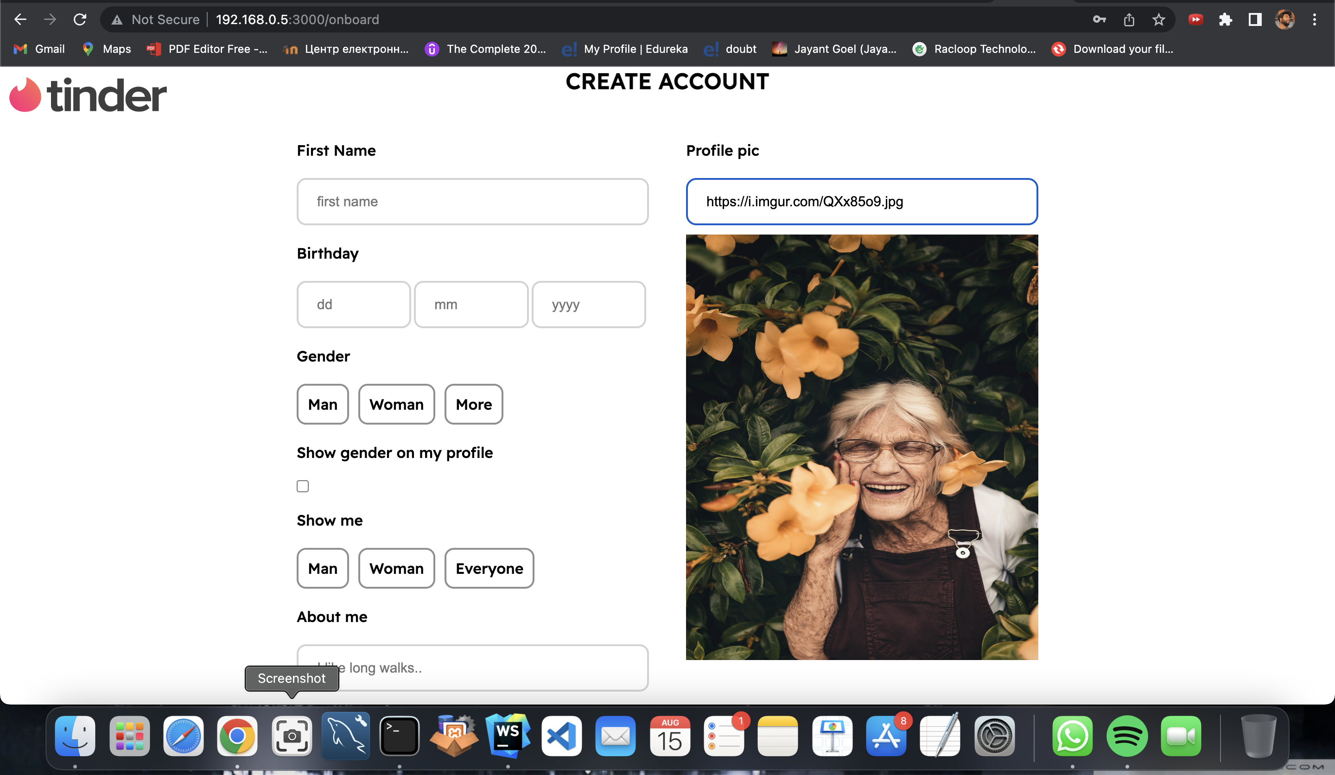The width and height of the screenshot is (1335, 775).
Task: Open the saved passwords key icon
Action: coord(1099,19)
